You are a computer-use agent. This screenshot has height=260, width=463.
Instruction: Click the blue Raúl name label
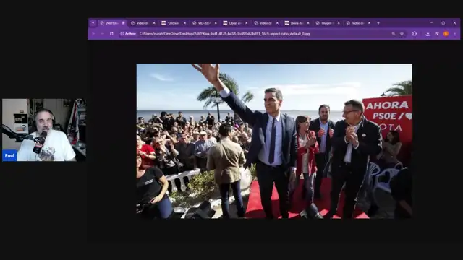(x=9, y=155)
